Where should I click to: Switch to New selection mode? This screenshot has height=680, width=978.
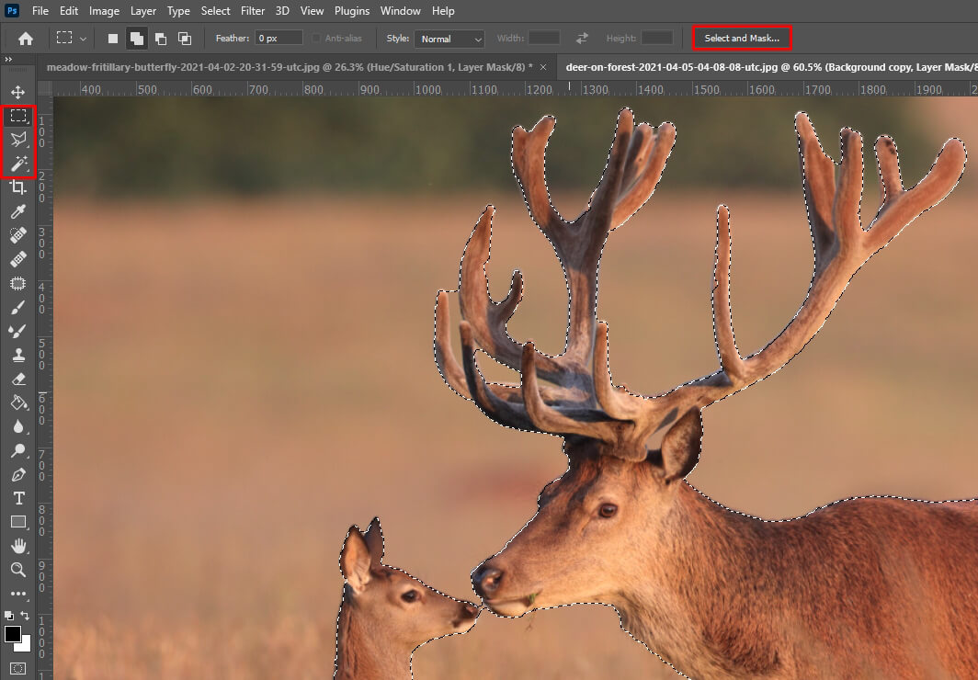coord(113,39)
